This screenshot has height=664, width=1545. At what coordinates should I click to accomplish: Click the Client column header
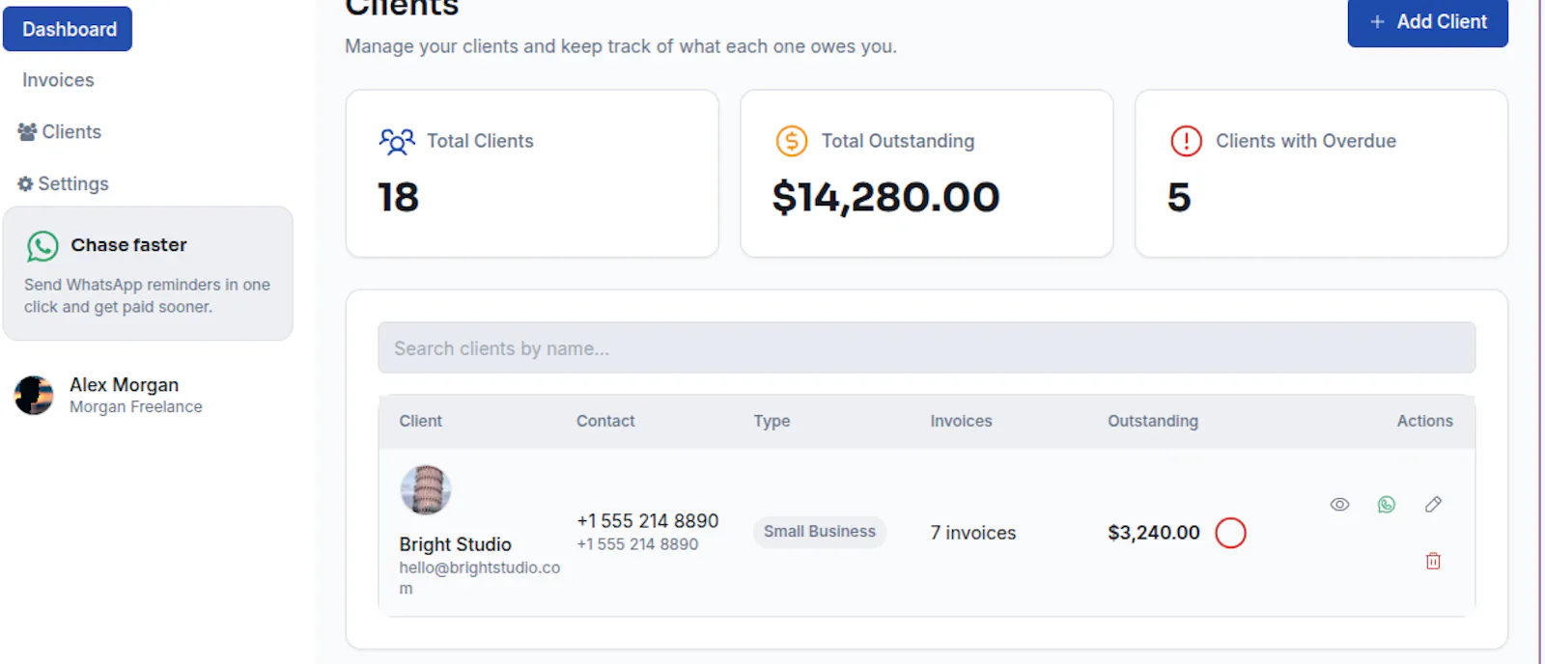[420, 421]
